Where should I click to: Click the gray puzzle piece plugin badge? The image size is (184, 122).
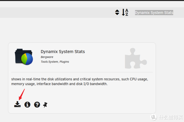click(136, 58)
